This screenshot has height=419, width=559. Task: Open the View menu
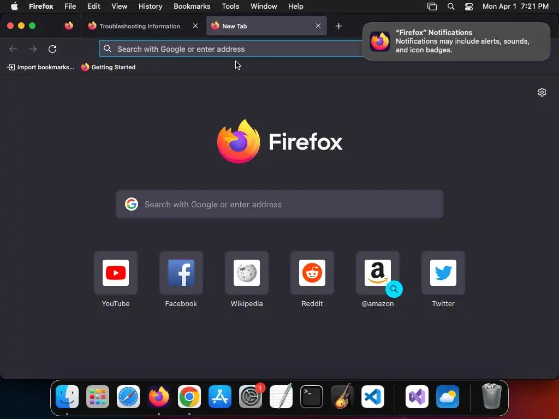click(x=119, y=7)
